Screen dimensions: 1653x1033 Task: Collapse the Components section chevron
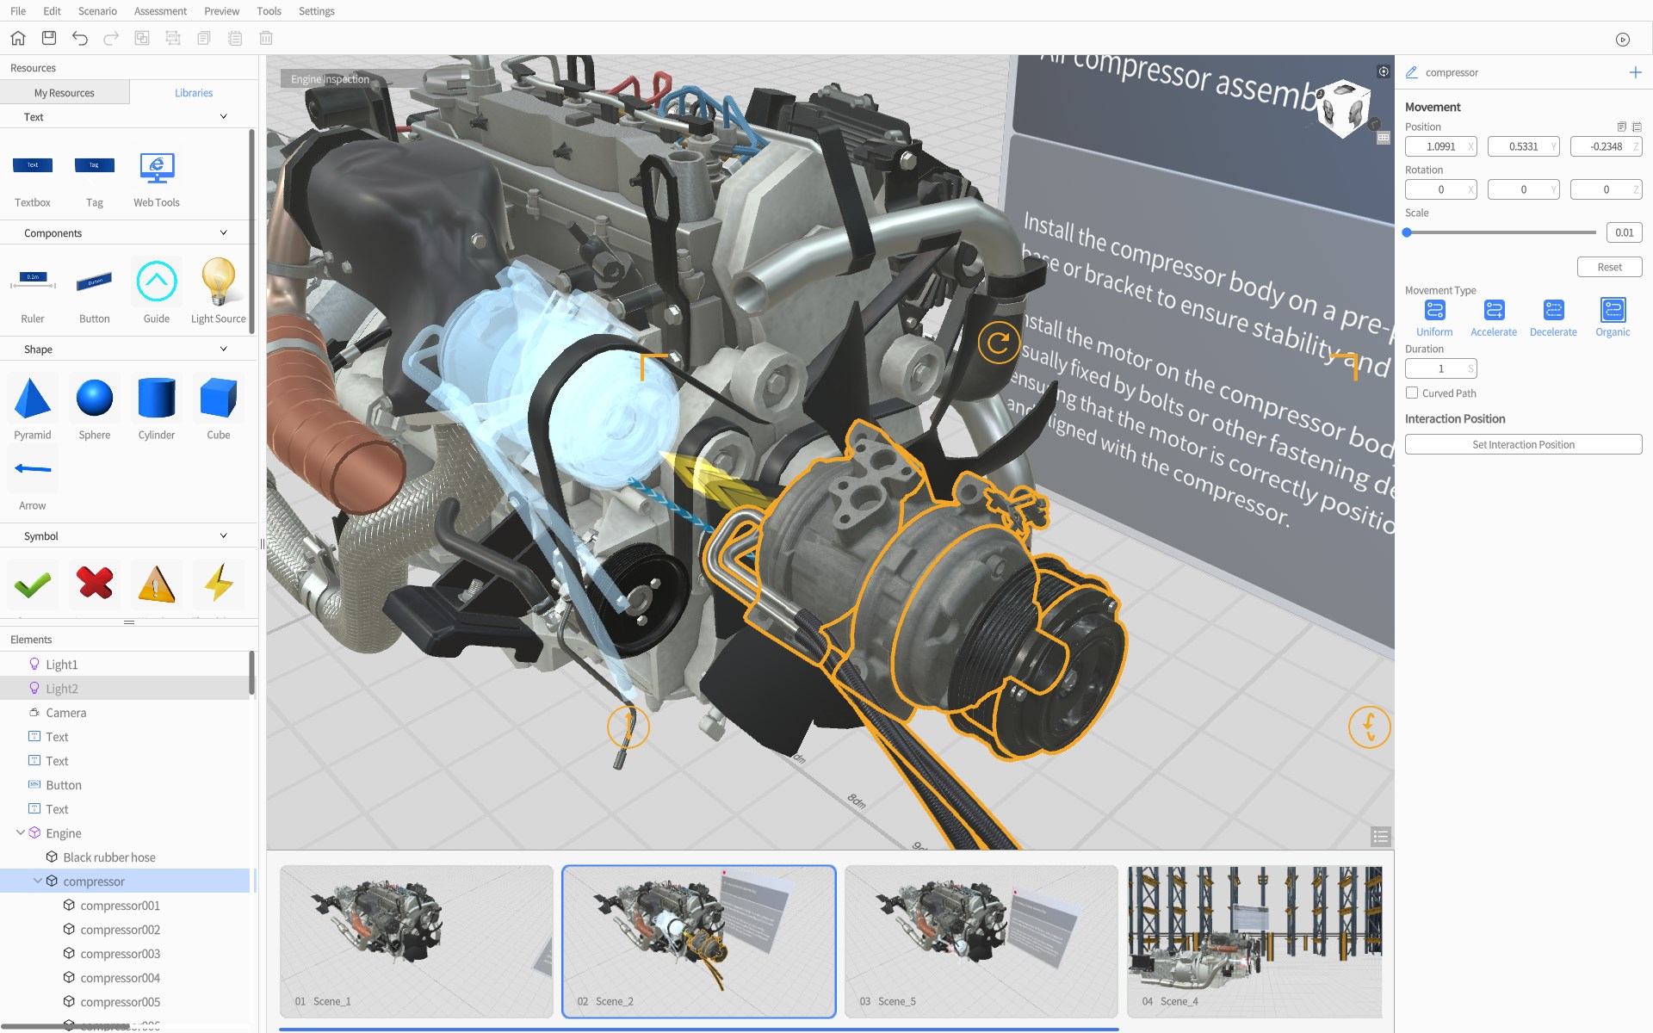pos(224,232)
